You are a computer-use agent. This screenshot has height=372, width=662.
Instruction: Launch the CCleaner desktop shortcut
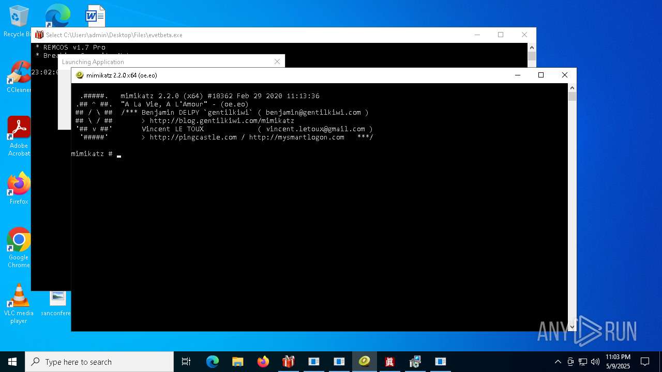tap(19, 76)
